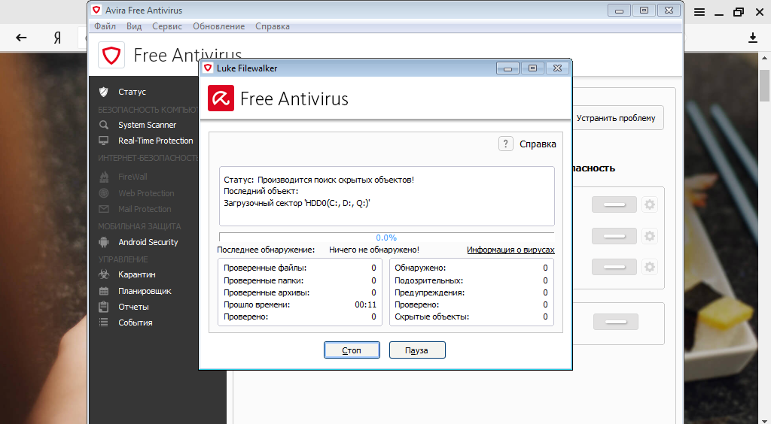Click the Ничего не обнаружено text

(x=374, y=250)
